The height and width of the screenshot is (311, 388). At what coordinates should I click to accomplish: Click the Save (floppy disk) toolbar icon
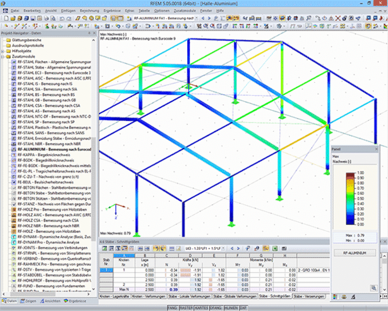click(33, 18)
